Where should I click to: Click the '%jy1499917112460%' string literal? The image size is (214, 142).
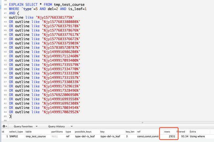point(61,56)
